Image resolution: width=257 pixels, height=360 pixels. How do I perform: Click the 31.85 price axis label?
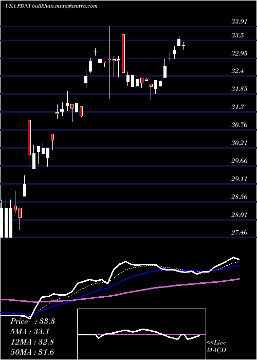[240, 89]
